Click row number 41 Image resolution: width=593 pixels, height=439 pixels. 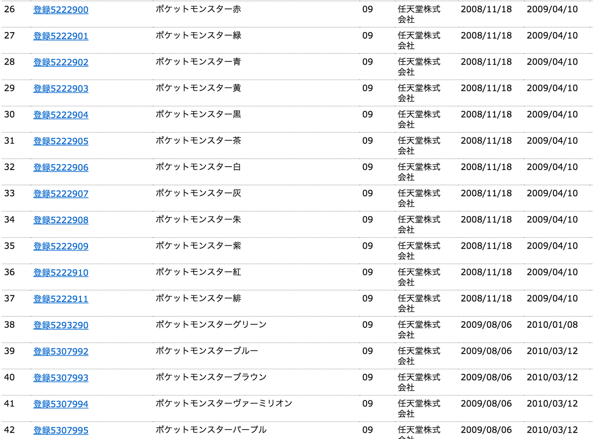click(x=9, y=403)
